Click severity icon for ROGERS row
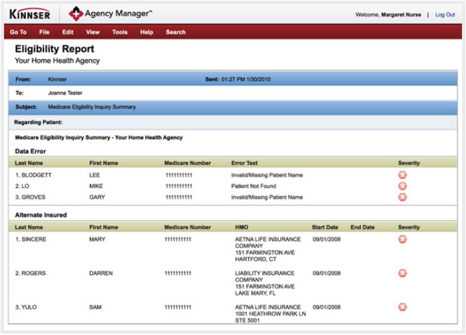The width and height of the screenshot is (466, 335). pos(402,273)
